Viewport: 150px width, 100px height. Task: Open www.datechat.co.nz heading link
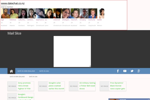tap(13, 3)
